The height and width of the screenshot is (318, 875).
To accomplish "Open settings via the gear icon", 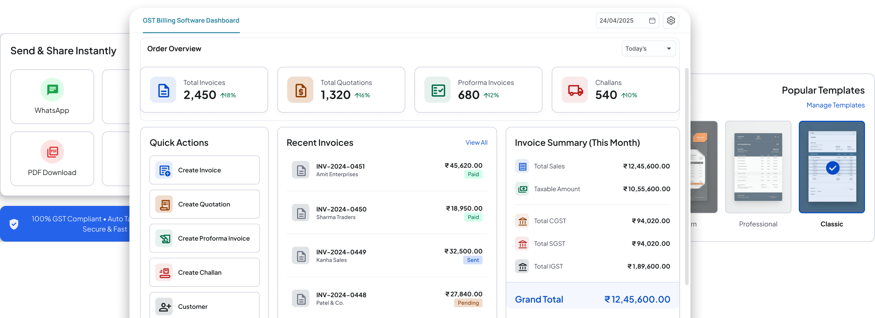I will click(671, 20).
